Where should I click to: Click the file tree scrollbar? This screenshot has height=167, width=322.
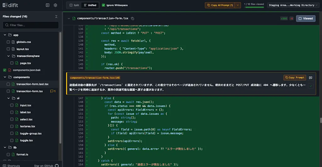point(60,88)
